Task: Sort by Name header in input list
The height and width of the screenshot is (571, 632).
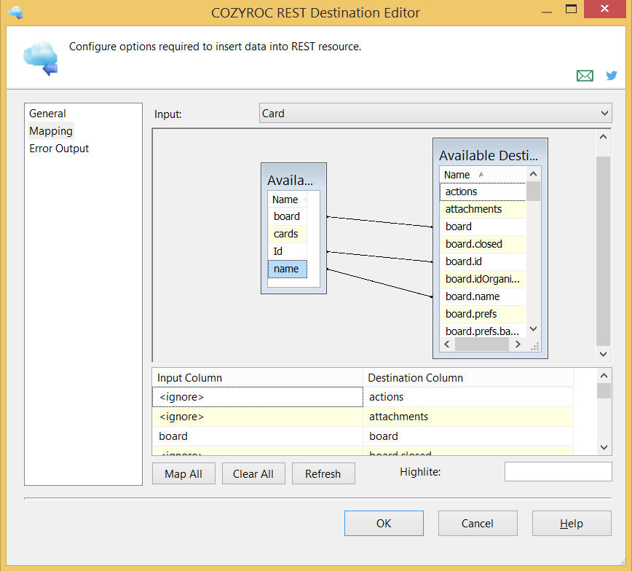Action: coord(288,200)
